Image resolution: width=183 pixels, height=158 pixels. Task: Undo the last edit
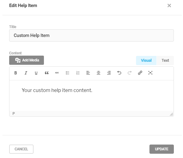pyautogui.click(x=119, y=73)
